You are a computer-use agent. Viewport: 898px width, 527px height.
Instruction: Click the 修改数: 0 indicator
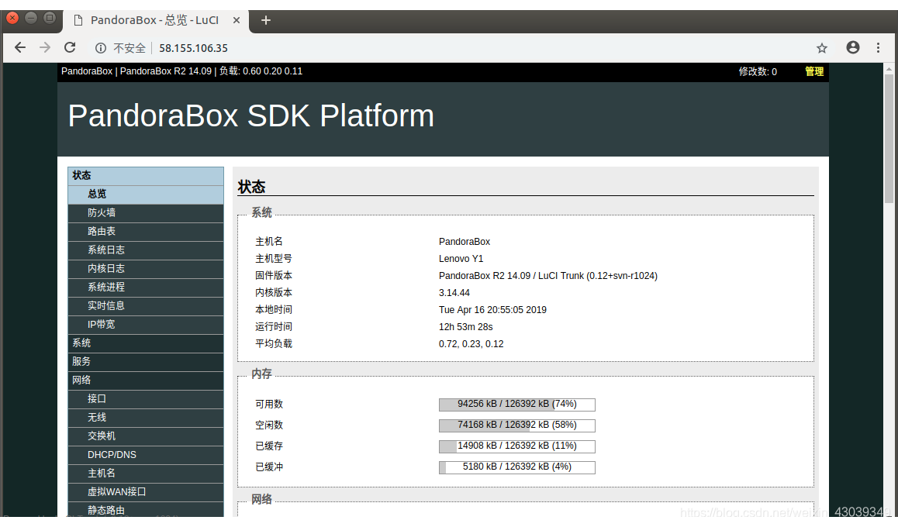[x=758, y=71]
